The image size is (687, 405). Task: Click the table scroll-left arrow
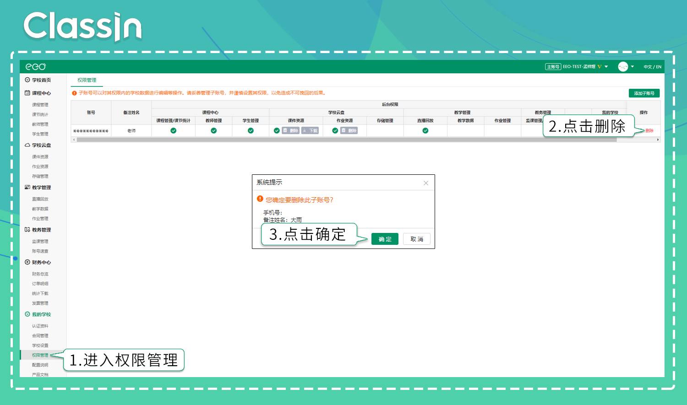pos(74,140)
